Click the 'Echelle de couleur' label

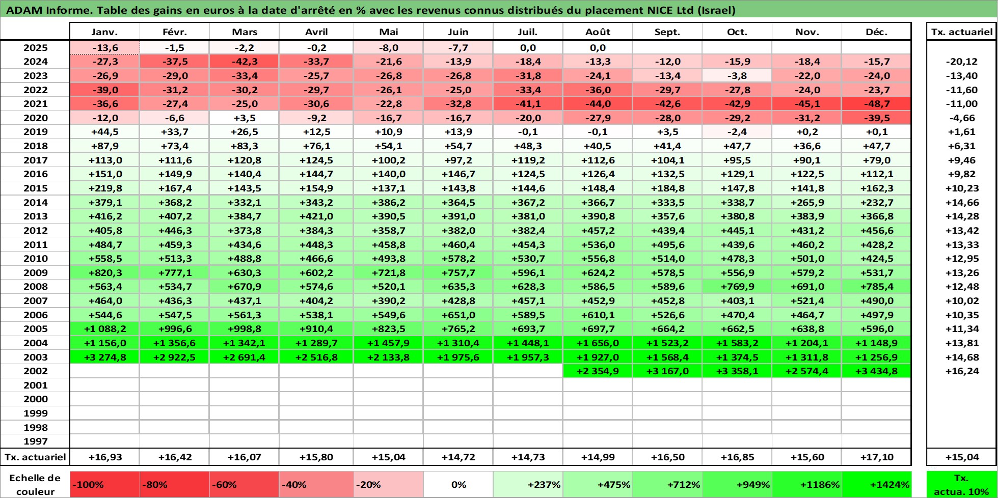(35, 484)
